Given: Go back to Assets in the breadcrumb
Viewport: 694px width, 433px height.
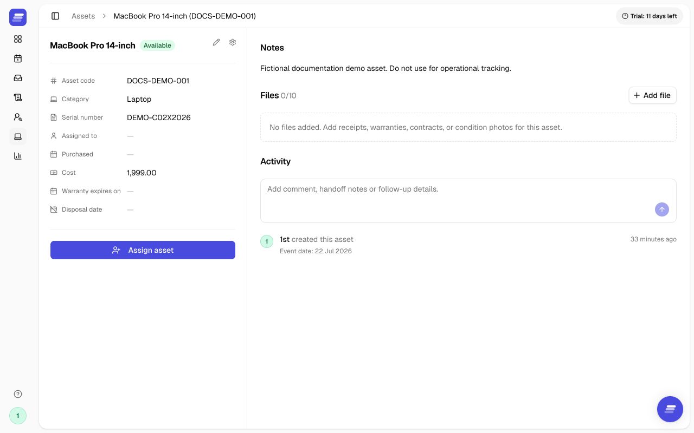Looking at the screenshot, I should pos(83,16).
